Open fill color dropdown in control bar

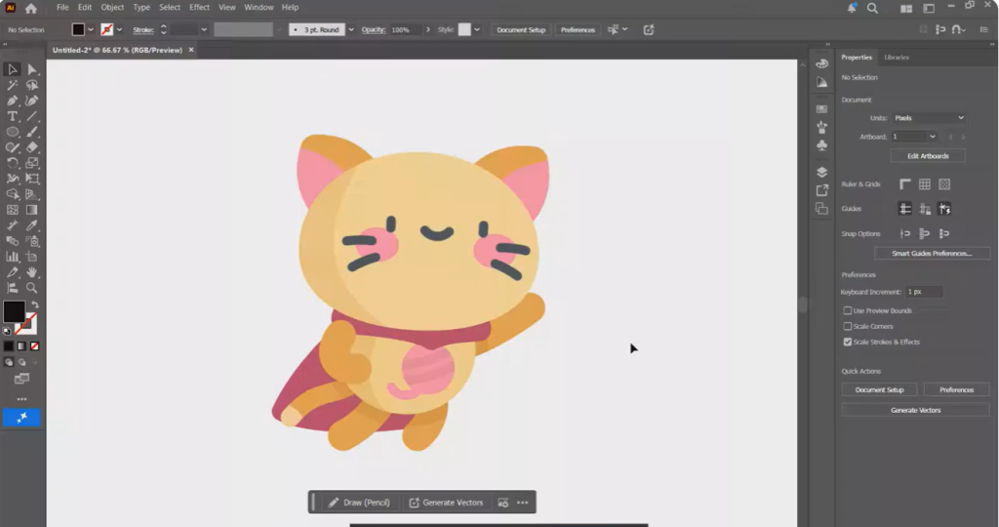[91, 30]
